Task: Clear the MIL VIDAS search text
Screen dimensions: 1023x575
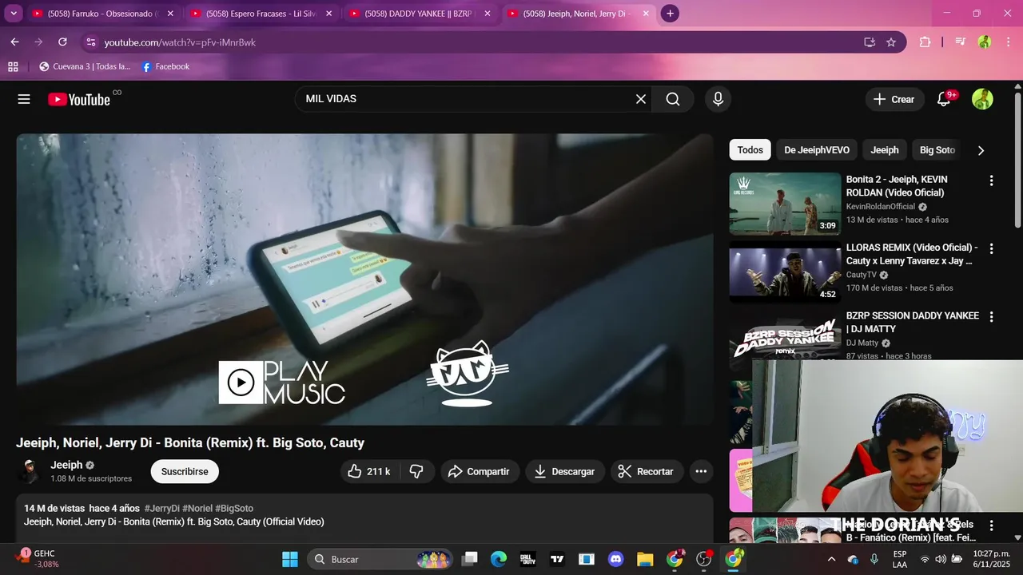Action: point(640,99)
